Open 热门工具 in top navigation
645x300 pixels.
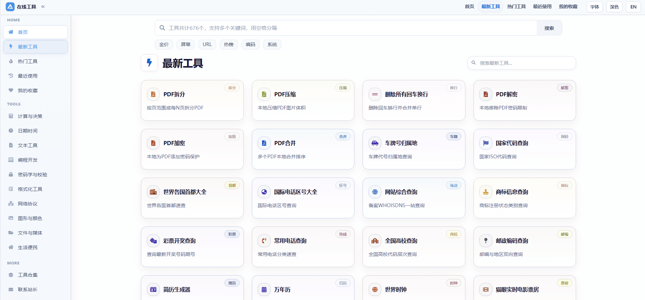coord(516,6)
